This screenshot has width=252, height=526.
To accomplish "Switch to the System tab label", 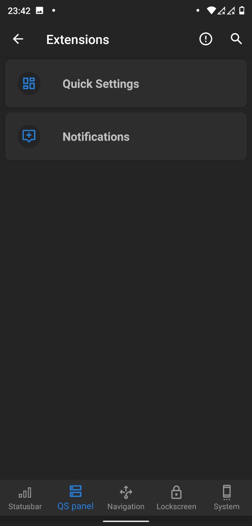I will [227, 507].
